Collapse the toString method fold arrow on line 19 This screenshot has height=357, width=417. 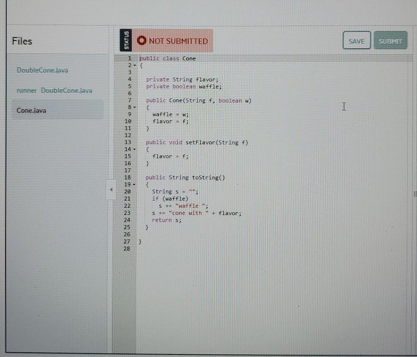133,185
